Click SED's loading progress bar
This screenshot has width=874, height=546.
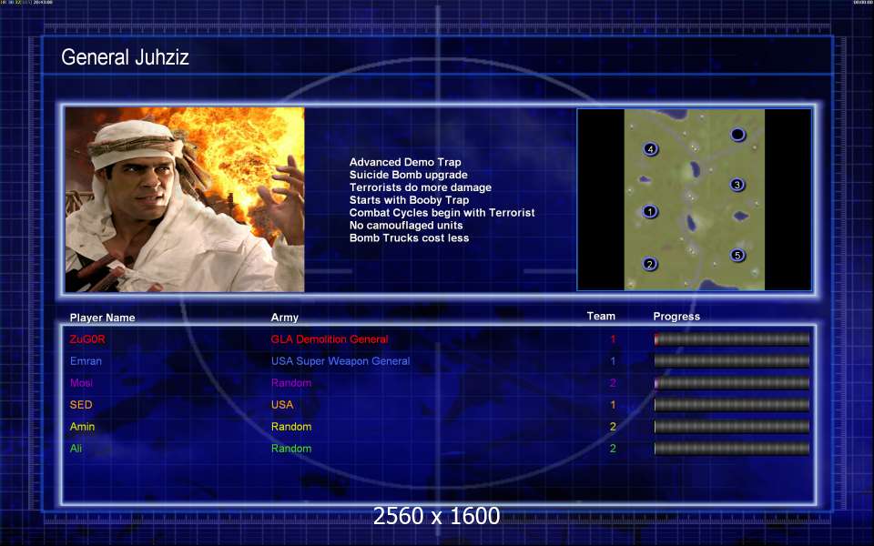pos(731,404)
